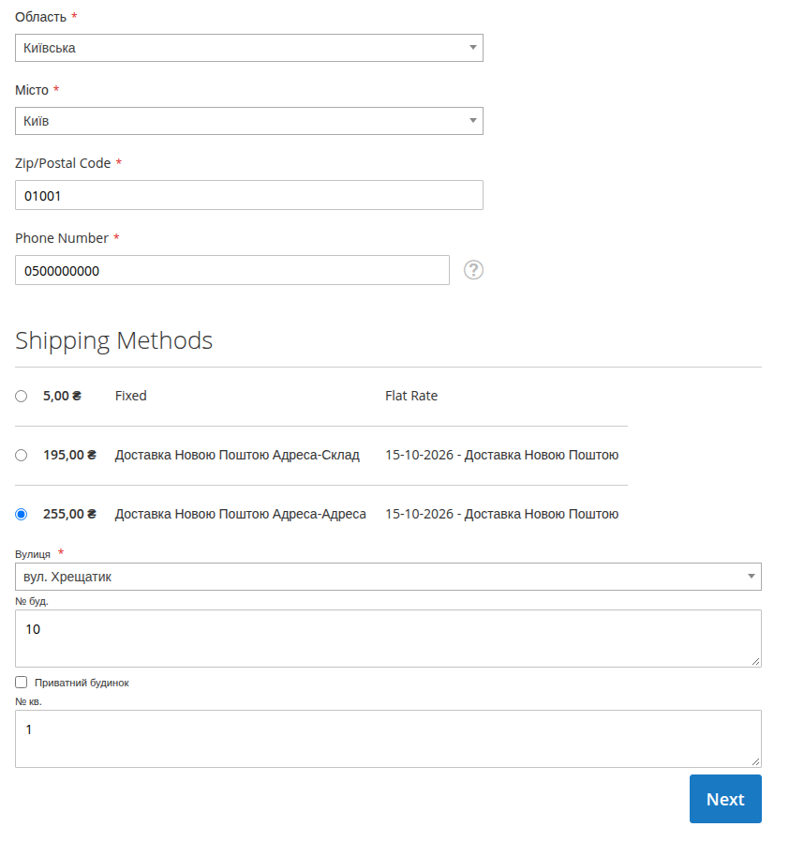Click the Місто field label
804x857 pixels.
tap(32, 90)
